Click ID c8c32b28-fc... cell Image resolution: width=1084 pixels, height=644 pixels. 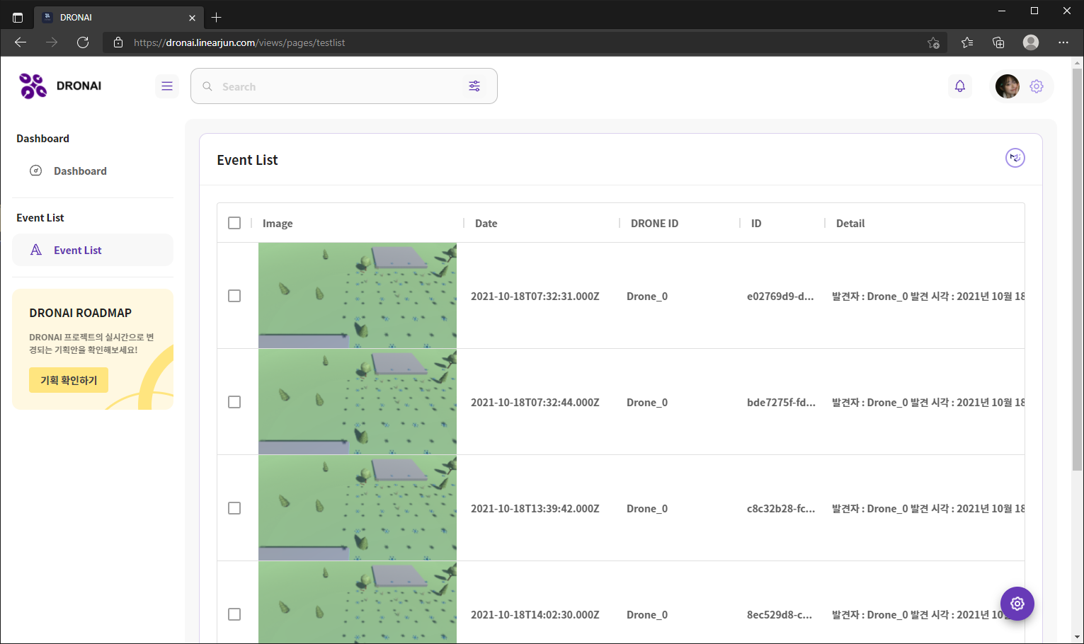pos(781,508)
